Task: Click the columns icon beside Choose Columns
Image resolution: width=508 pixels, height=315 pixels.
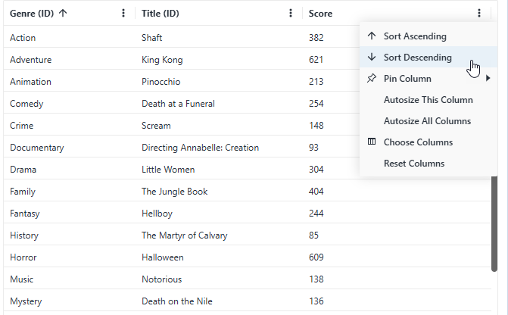Action: point(371,142)
